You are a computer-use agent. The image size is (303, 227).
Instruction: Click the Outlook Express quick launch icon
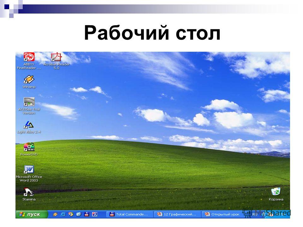pos(79,214)
